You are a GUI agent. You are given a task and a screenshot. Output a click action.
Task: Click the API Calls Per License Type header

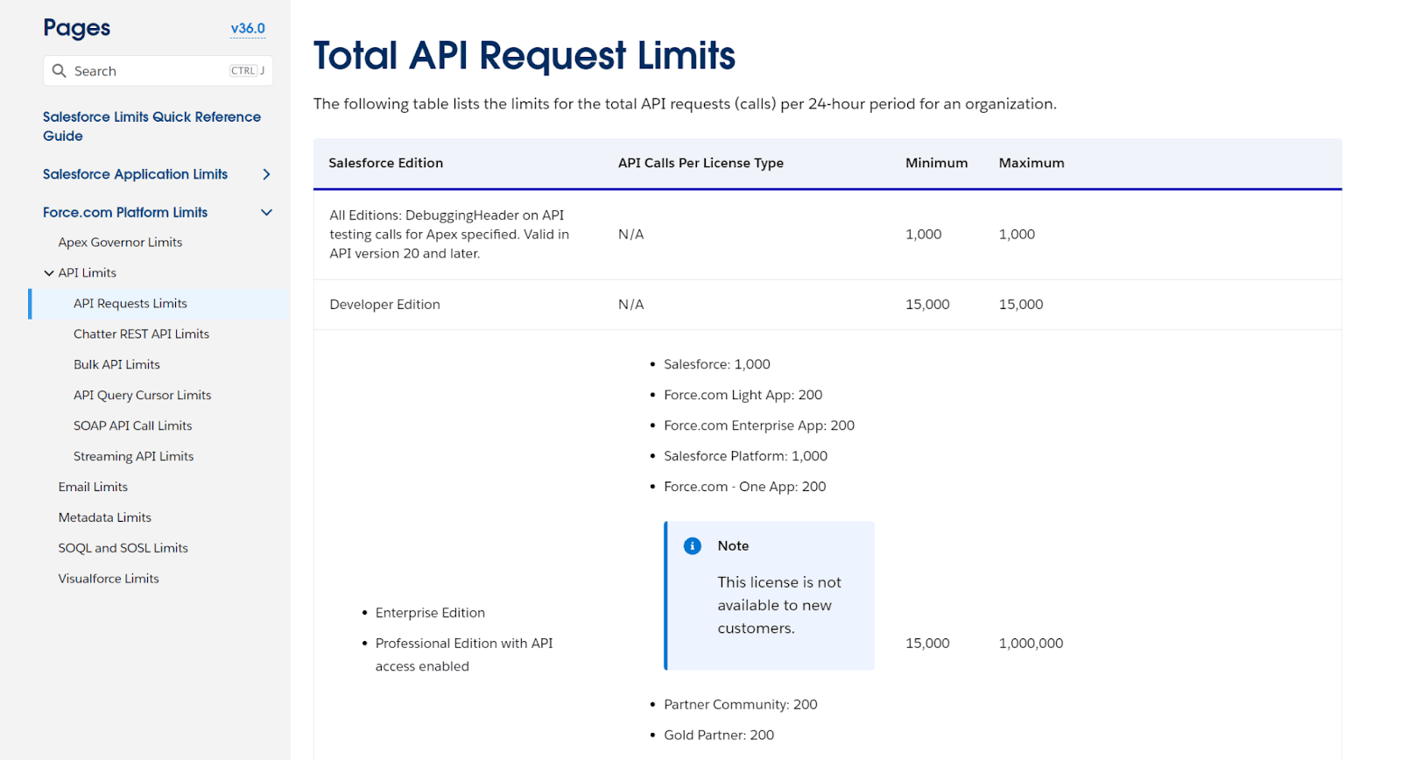pyautogui.click(x=700, y=163)
